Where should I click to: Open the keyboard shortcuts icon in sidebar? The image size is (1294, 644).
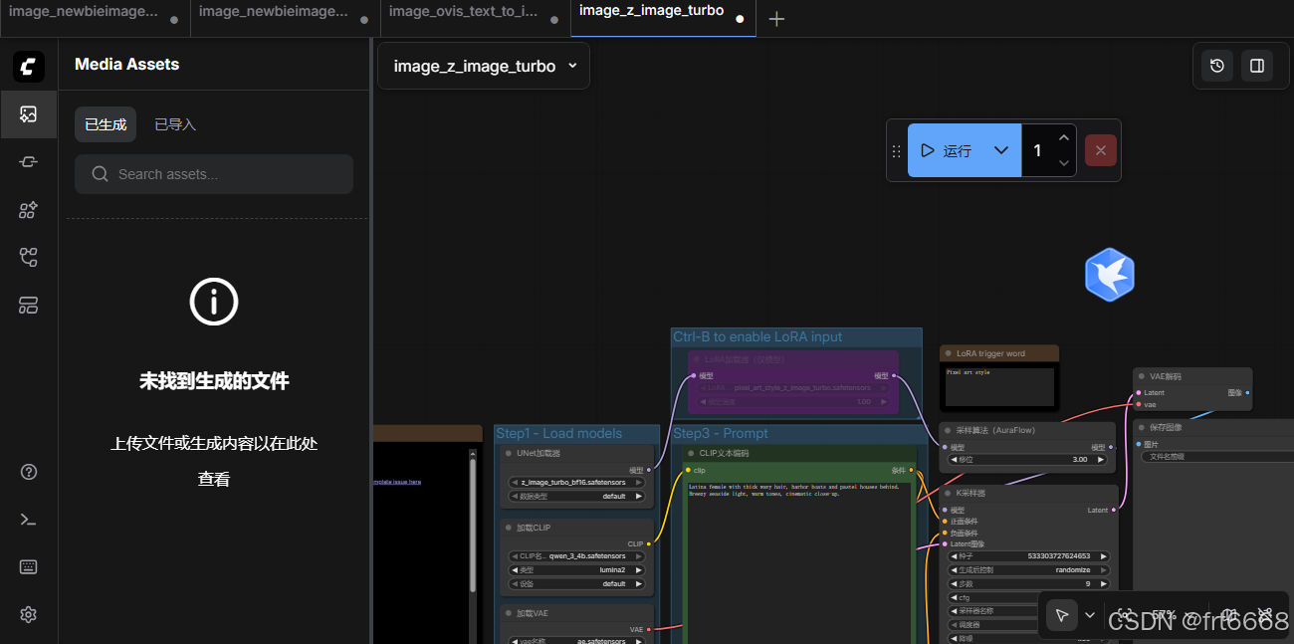(x=28, y=566)
